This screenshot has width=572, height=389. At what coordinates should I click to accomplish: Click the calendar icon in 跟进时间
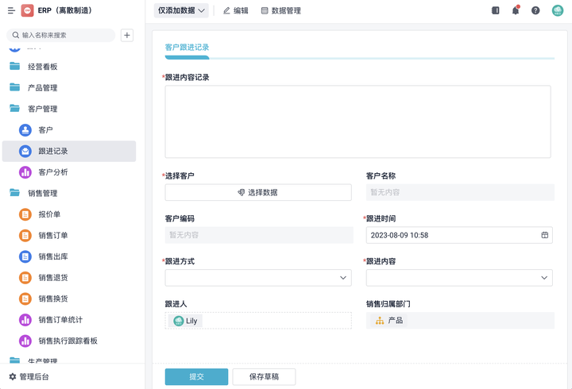coord(545,235)
